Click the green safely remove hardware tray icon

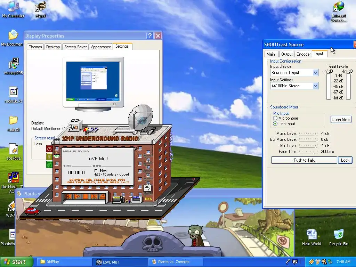(330, 262)
